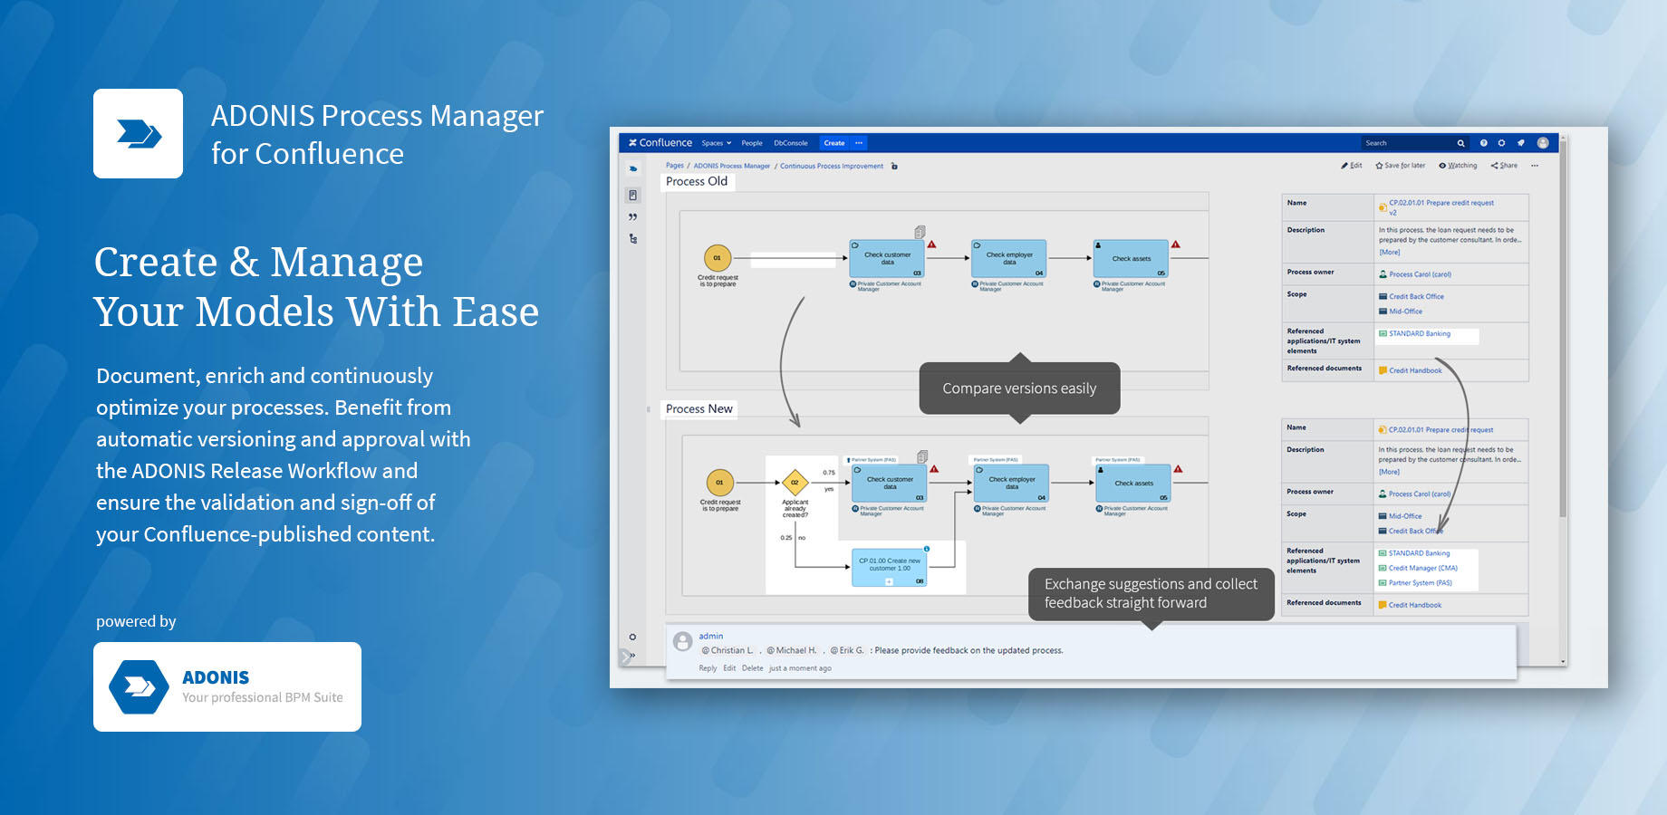
Task: Expand the description with the More link
Action: point(1389,252)
